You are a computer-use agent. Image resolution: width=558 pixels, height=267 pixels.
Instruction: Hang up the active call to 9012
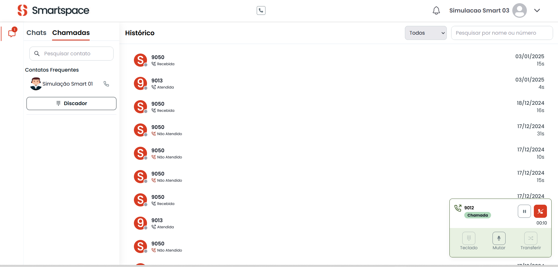(540, 211)
